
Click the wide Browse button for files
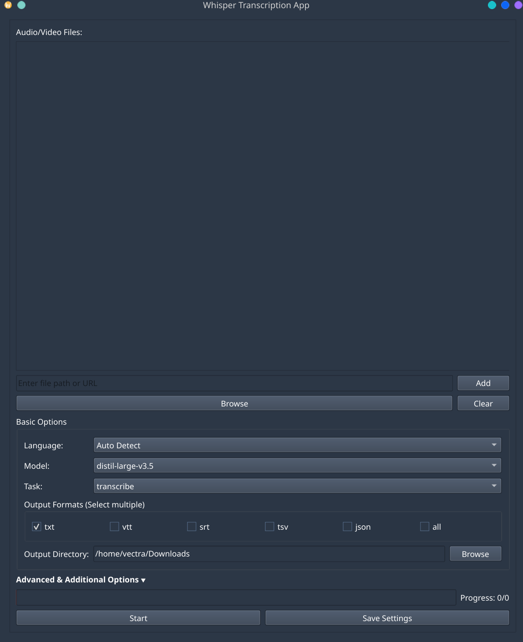pos(234,403)
